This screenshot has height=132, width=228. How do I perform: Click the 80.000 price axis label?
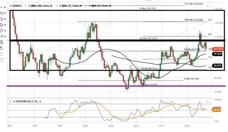tap(218, 78)
